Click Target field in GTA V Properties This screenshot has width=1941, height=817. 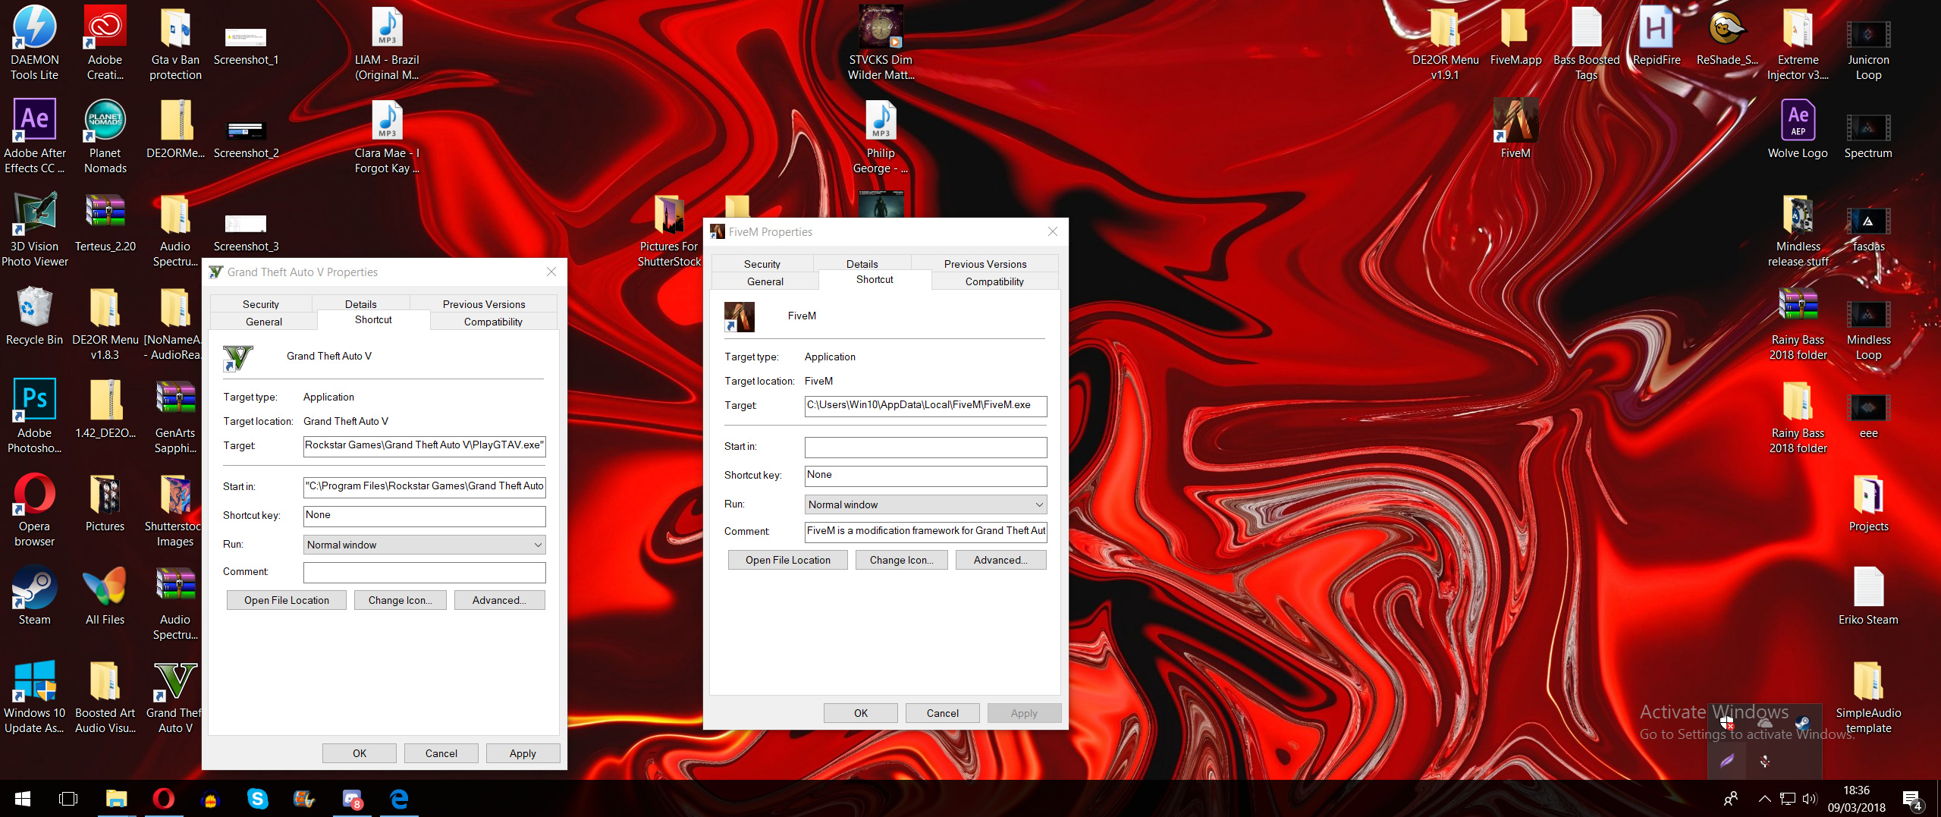pos(424,446)
